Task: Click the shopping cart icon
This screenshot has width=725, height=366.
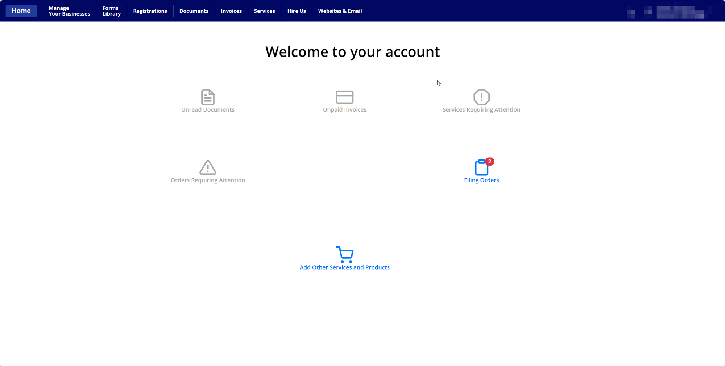Action: [344, 254]
